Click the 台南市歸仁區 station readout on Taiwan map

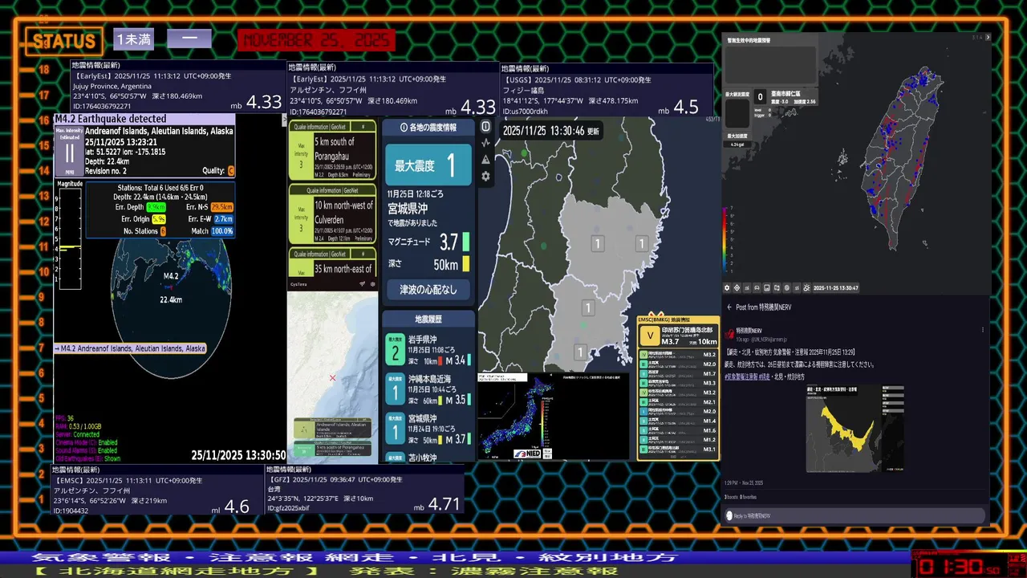pyautogui.click(x=785, y=97)
